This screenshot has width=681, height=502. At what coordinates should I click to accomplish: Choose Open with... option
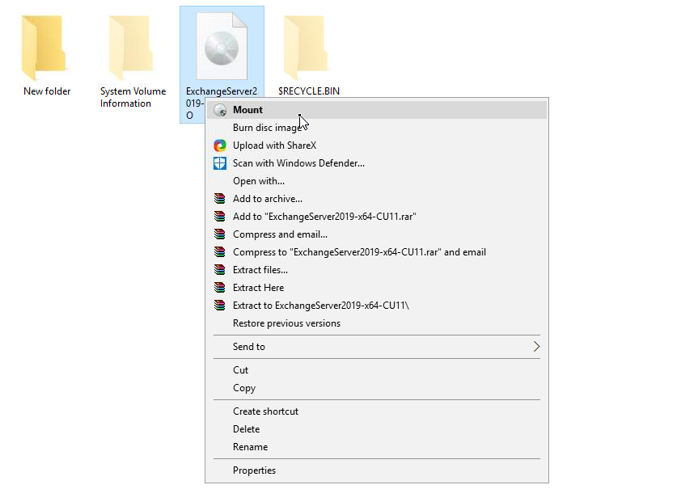tap(377, 181)
